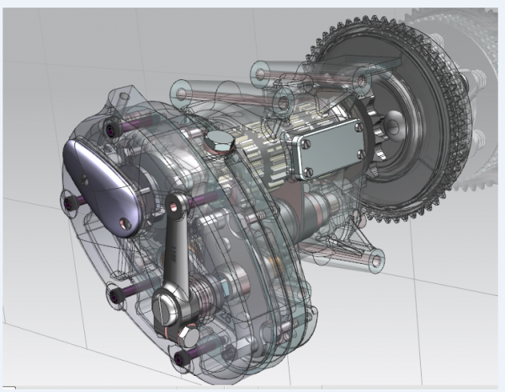505x392 pixels.
Task: Select the rectangular inspection cover with four screws
Action: pyautogui.click(x=328, y=148)
